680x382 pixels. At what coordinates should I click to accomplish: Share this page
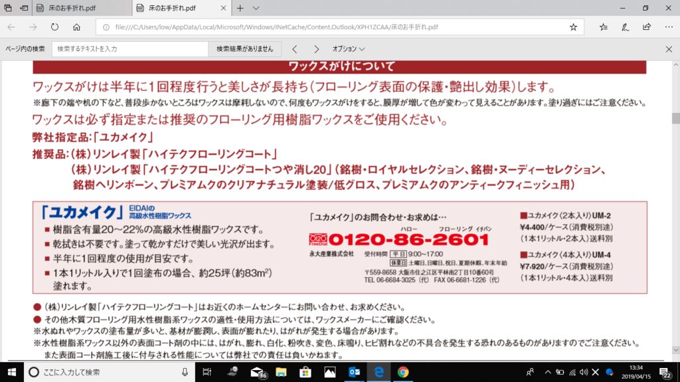coord(647,27)
